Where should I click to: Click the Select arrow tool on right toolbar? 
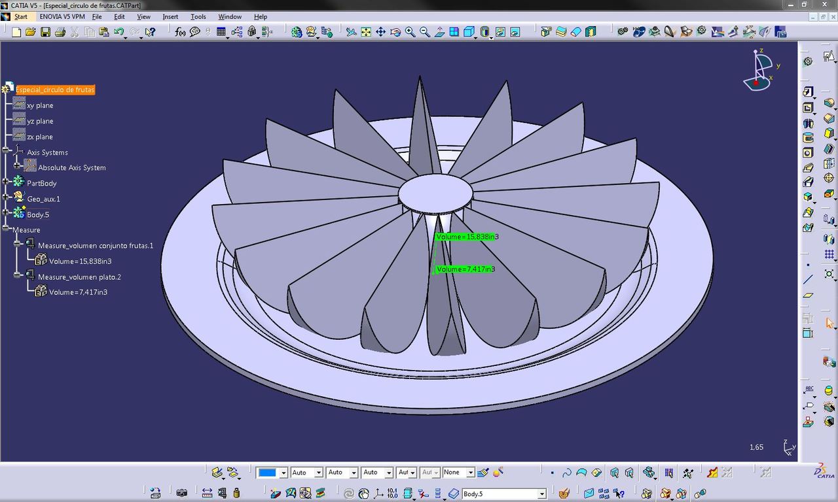(x=829, y=323)
